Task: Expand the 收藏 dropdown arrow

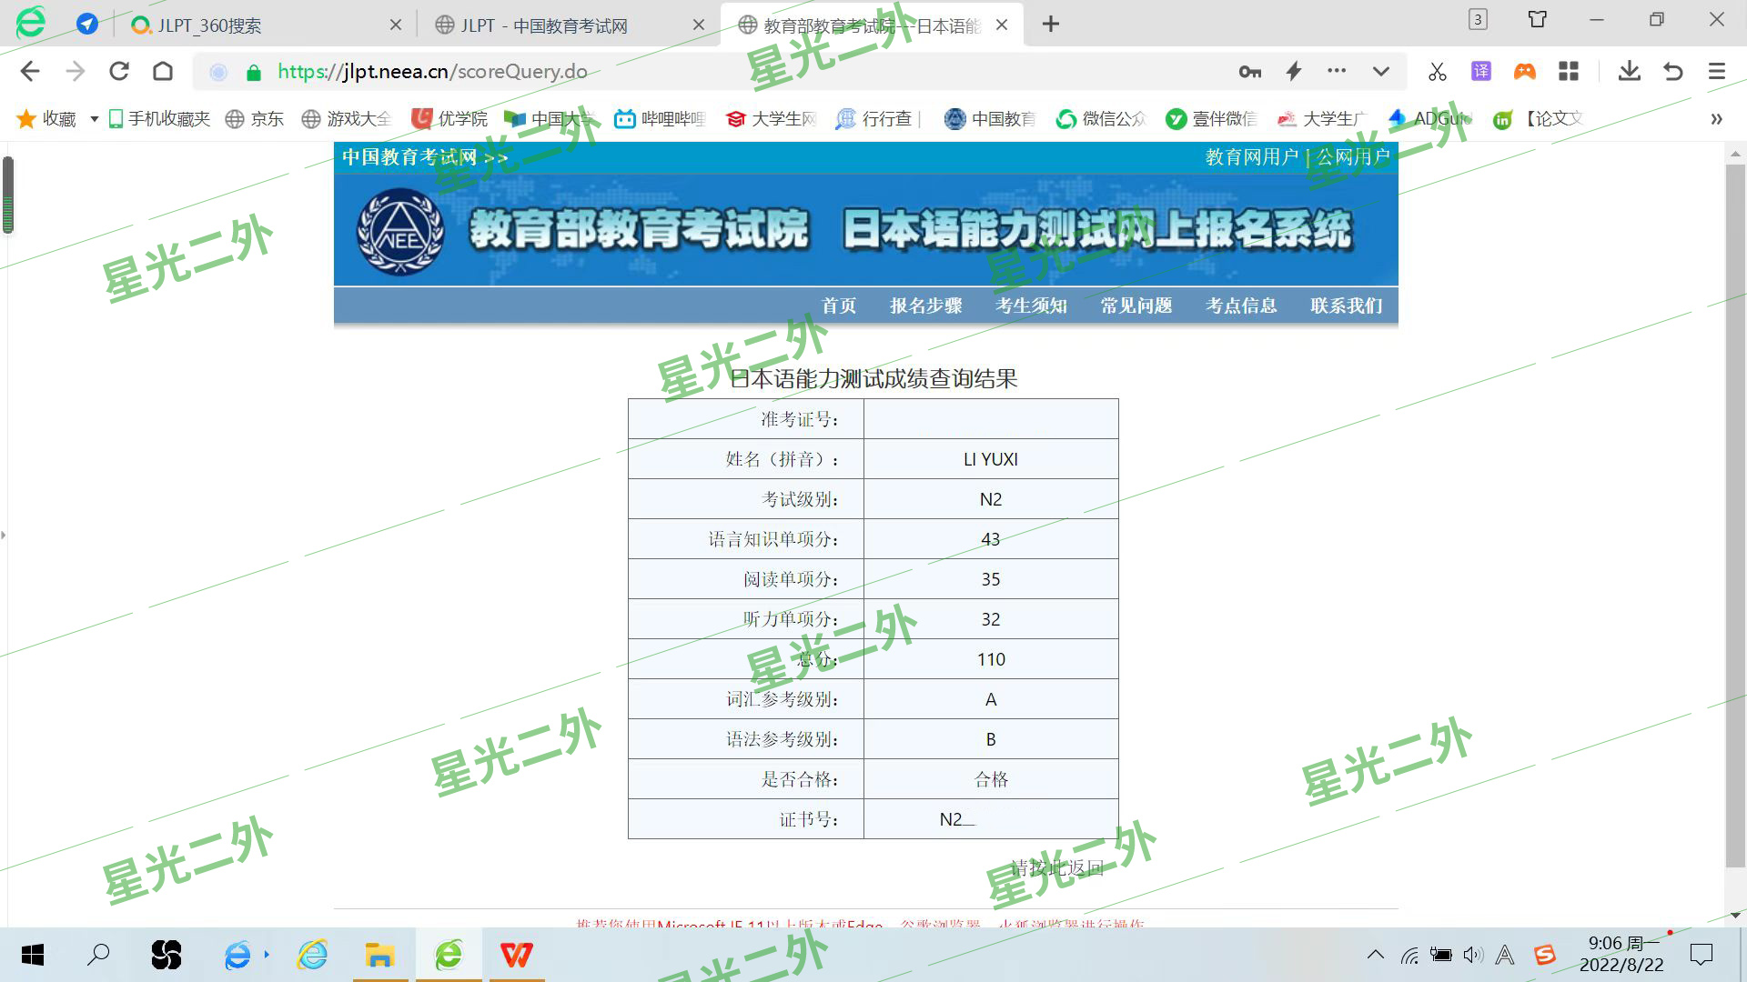Action: (x=94, y=119)
